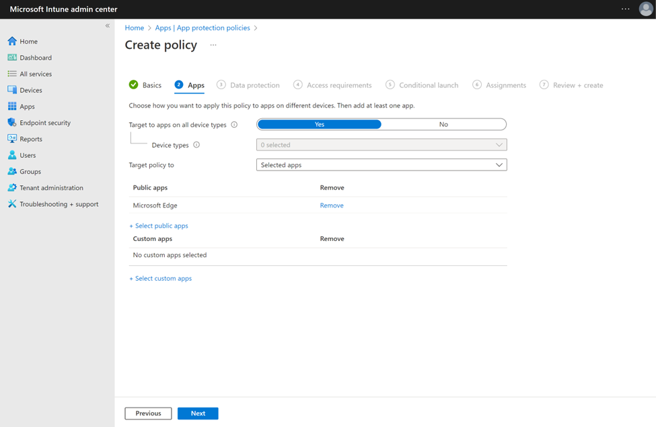The width and height of the screenshot is (656, 427).
Task: Open the user account avatar menu
Action: click(645, 9)
